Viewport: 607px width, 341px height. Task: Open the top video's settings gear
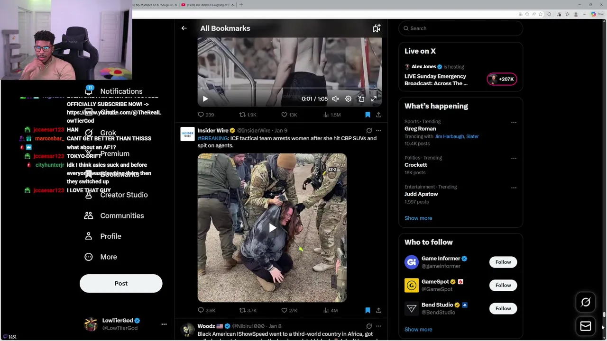click(x=348, y=99)
